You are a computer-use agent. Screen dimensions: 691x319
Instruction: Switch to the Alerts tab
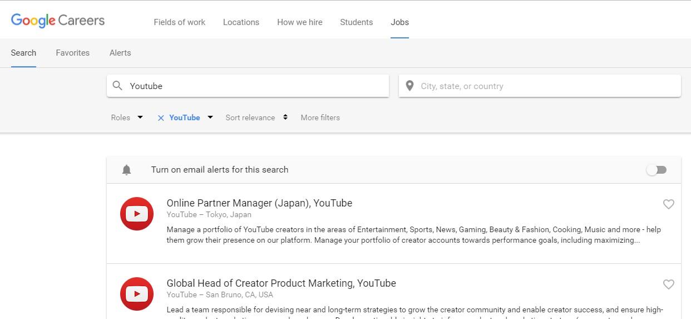(x=120, y=53)
